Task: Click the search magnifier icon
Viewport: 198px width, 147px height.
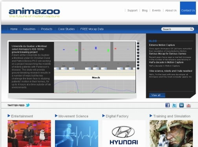Action: point(191,29)
